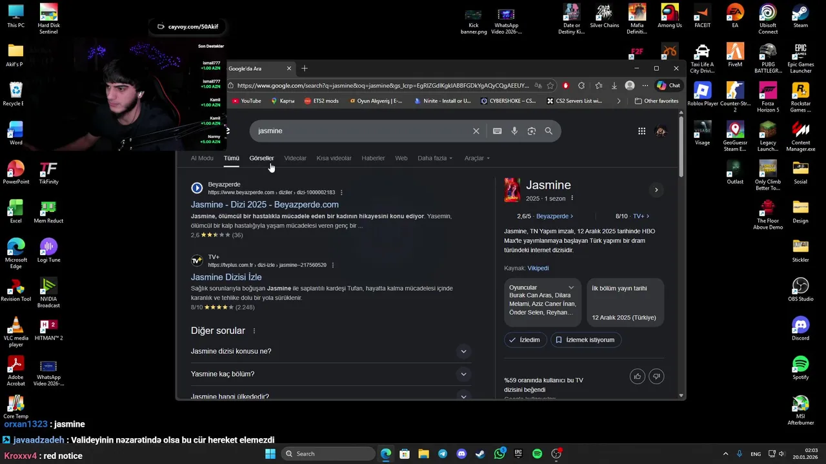
Task: Open the Beyazperde rating link
Action: pos(554,216)
